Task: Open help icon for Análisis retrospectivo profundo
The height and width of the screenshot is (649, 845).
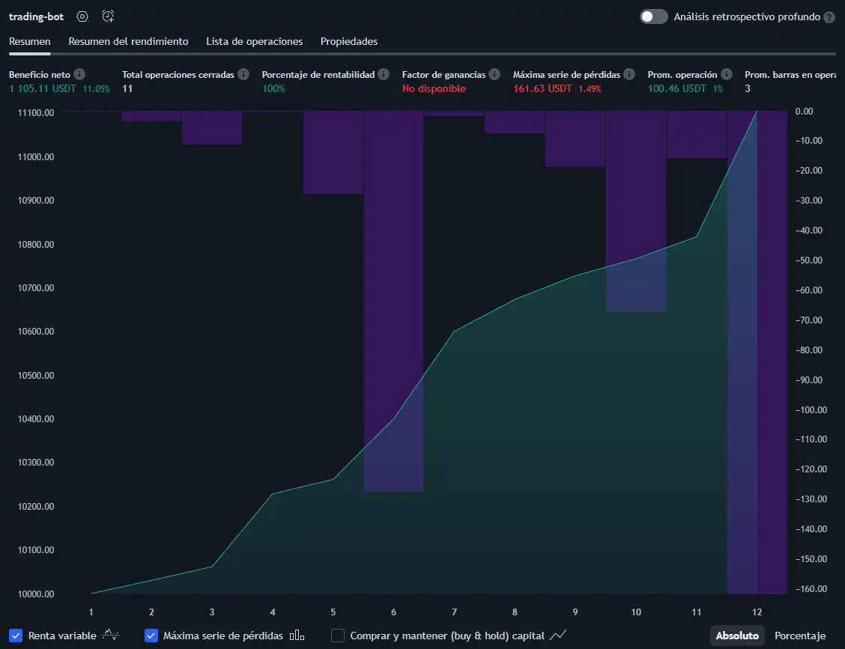Action: (829, 17)
